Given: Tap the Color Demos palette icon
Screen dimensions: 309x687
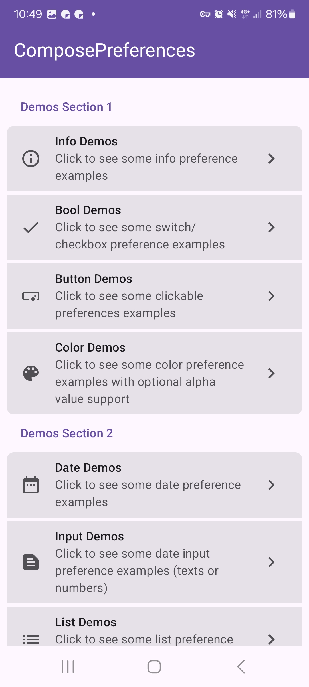Looking at the screenshot, I should [31, 373].
